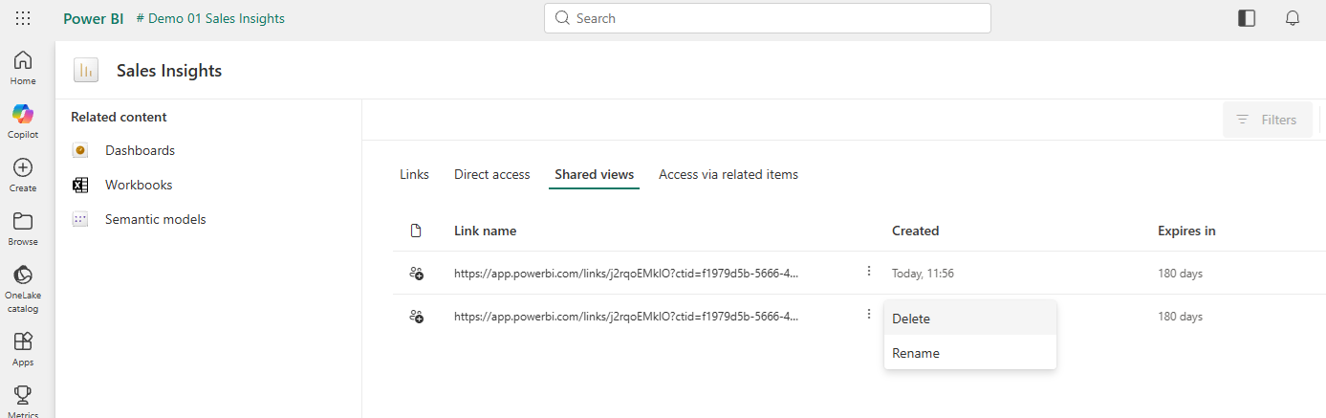Open Access via related items tab
The height and width of the screenshot is (418, 1326).
[728, 174]
